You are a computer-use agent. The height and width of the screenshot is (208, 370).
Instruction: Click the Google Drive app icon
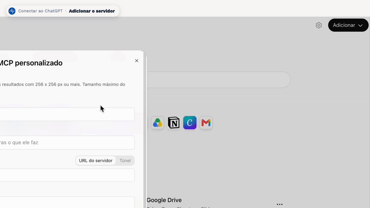coord(158,123)
